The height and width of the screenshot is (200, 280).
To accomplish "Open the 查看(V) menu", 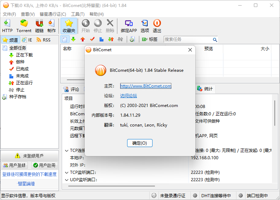I will [28, 14].
